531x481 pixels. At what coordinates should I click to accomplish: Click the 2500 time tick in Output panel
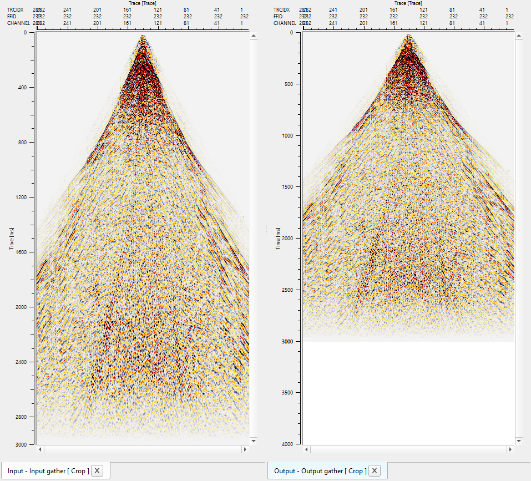pos(287,290)
